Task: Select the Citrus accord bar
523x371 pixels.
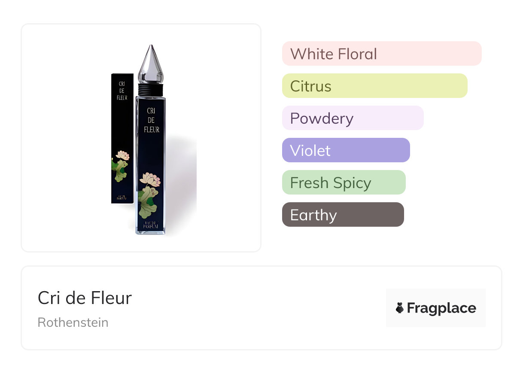Action: (x=374, y=86)
